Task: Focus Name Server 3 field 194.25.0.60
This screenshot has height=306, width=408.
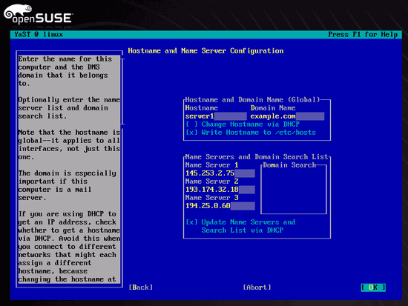Action: tap(220, 206)
